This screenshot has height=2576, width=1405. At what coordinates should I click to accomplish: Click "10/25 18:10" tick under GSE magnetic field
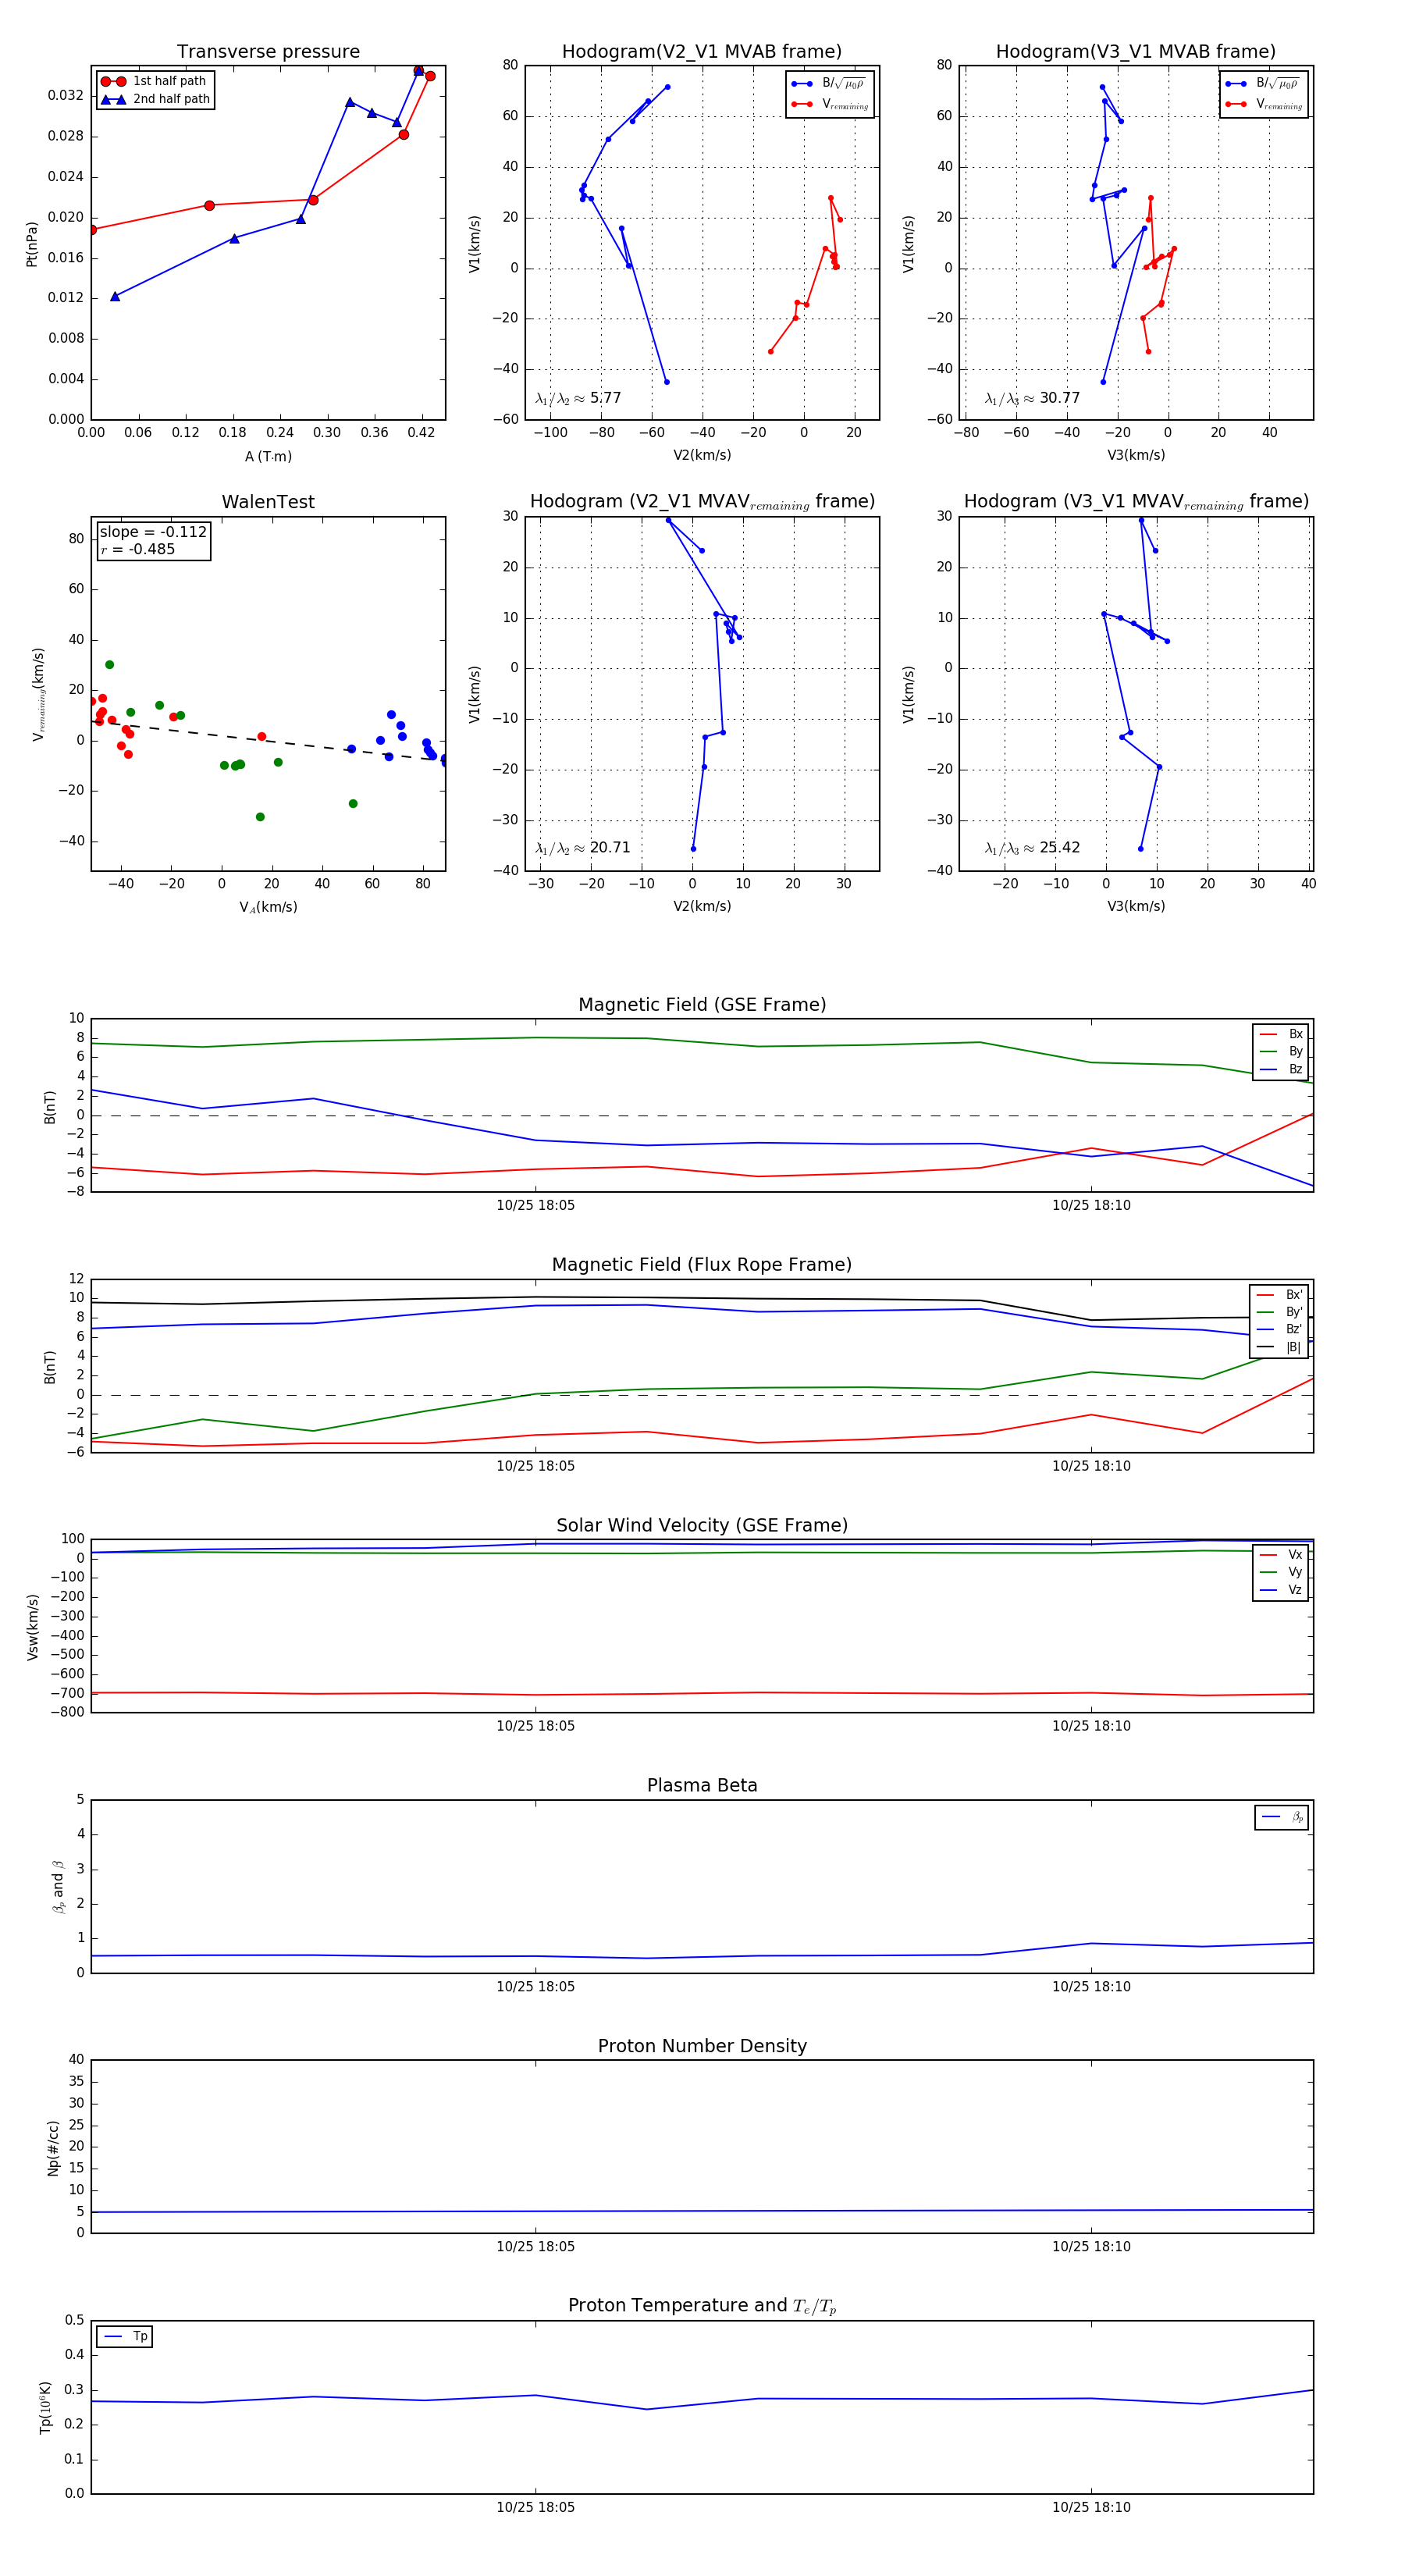tap(1091, 1205)
